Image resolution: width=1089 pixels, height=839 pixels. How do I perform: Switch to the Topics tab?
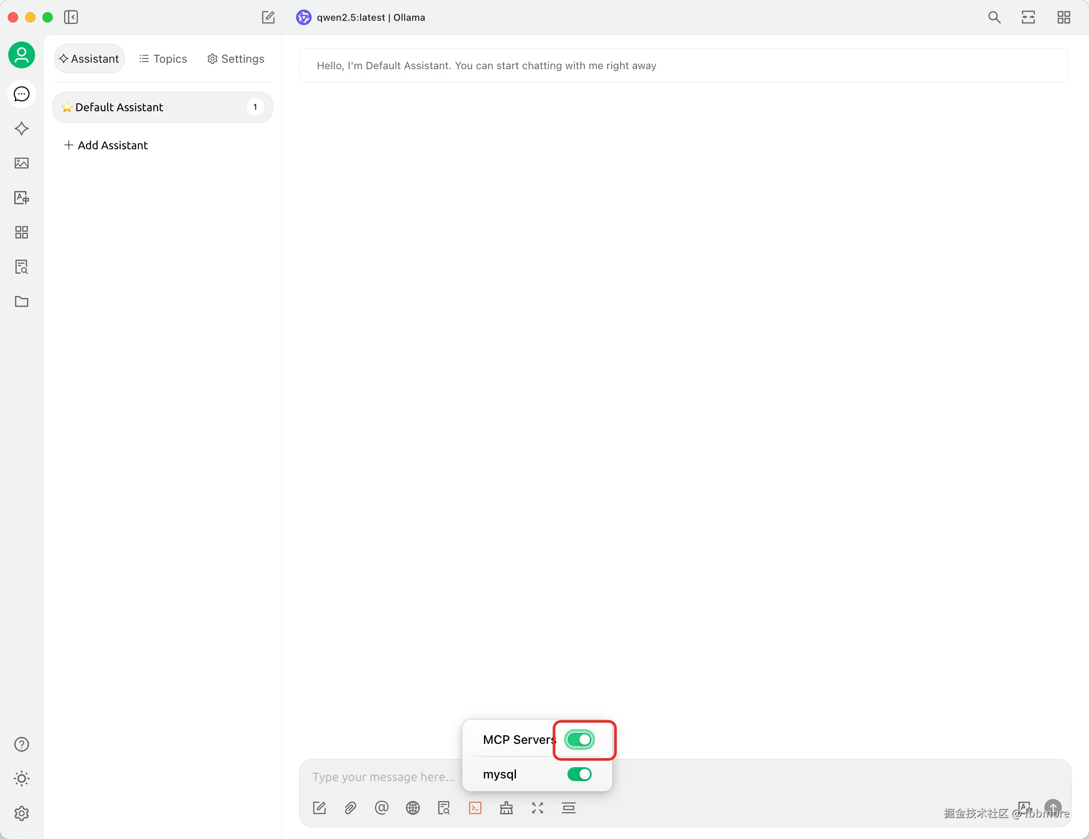[163, 59]
